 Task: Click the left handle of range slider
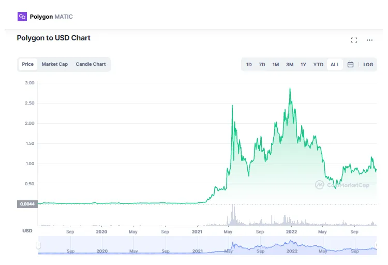(38, 245)
